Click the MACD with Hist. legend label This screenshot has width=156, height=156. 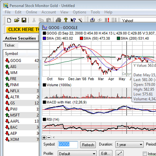[x=67, y=102]
